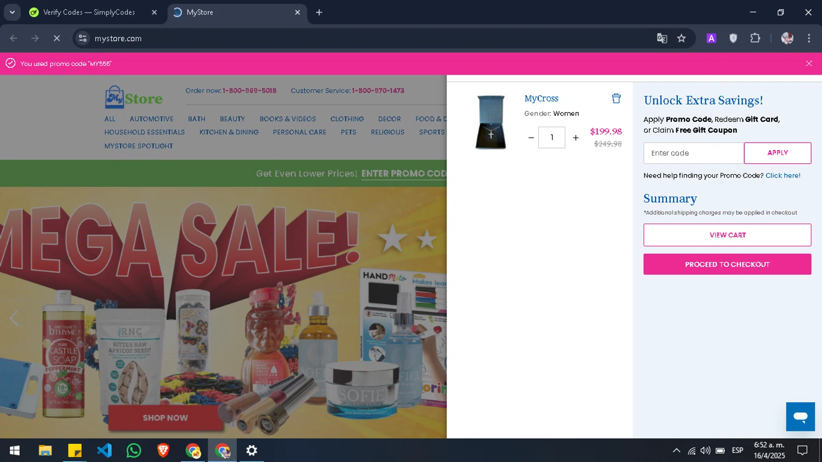Click the success checkmark icon in banner
Screen dimensions: 822x462
coord(10,64)
